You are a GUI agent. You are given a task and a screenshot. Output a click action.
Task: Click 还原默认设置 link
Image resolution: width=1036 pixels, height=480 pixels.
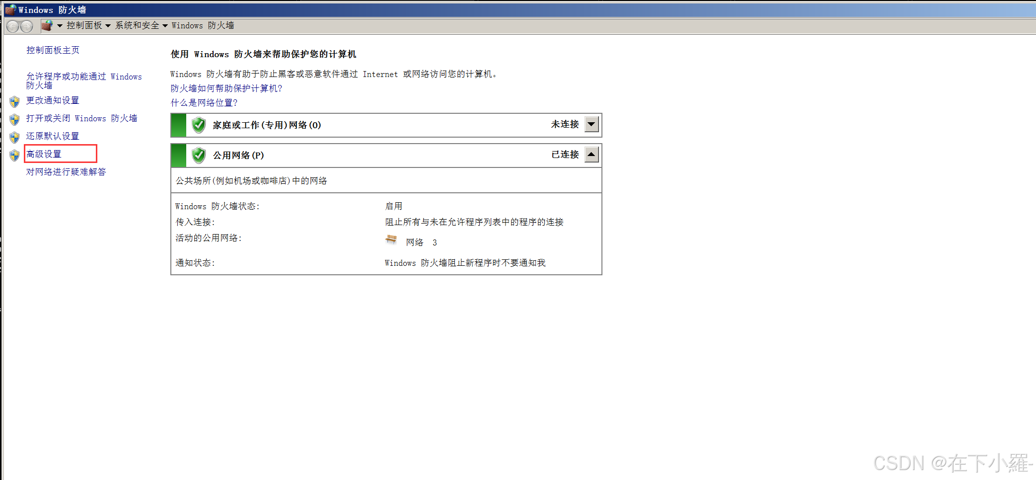(x=53, y=136)
